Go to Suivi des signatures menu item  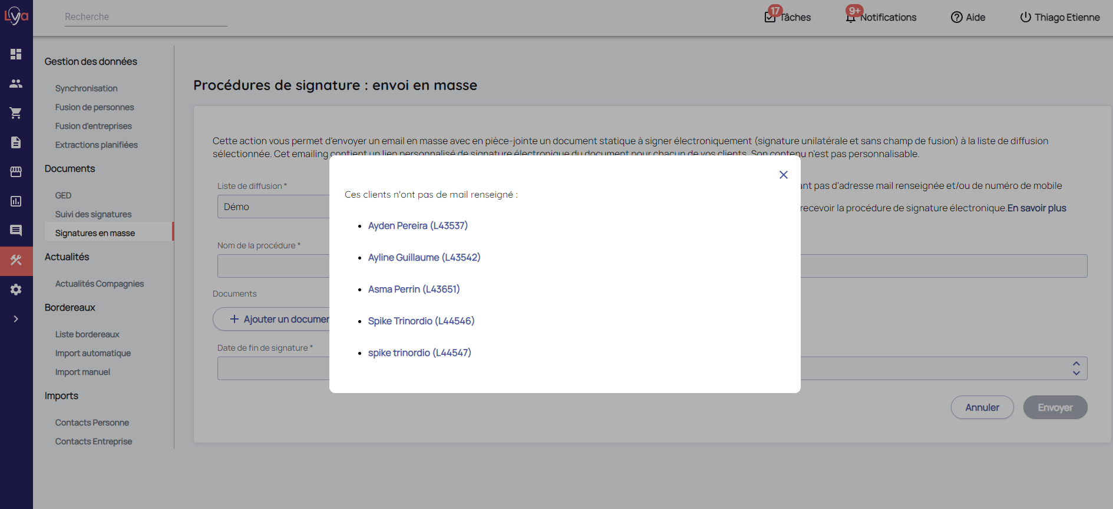point(93,214)
